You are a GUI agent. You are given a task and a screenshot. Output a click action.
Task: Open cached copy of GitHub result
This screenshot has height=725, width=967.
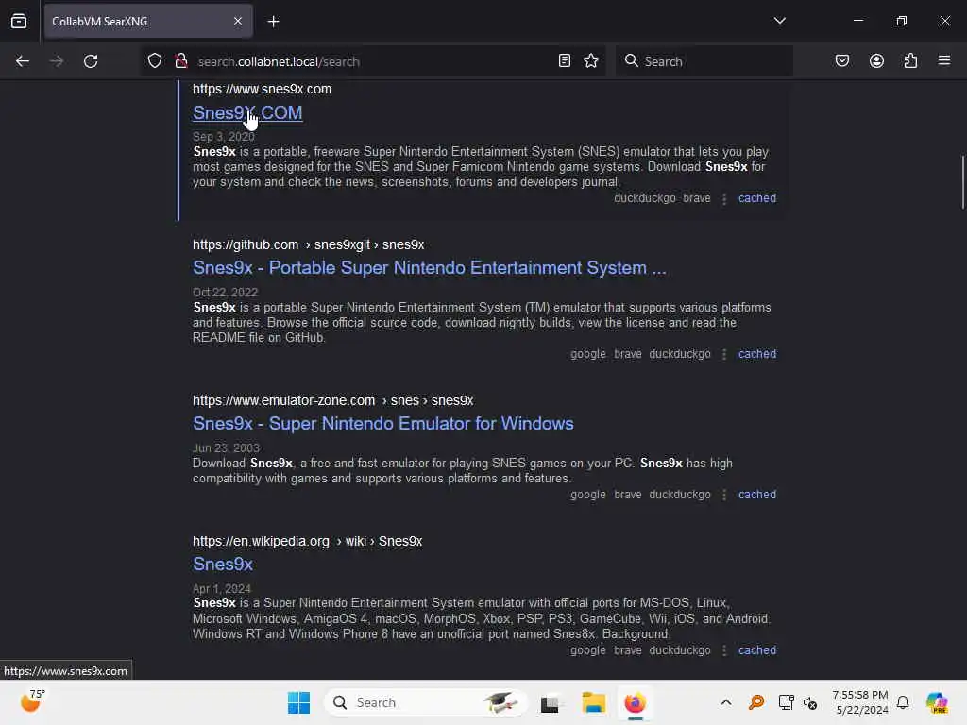(x=756, y=354)
